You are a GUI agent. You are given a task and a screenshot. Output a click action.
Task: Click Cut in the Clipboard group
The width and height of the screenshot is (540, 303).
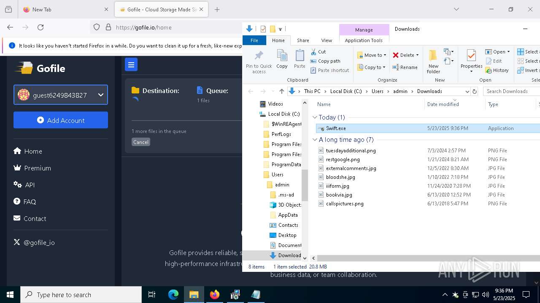coord(319,52)
